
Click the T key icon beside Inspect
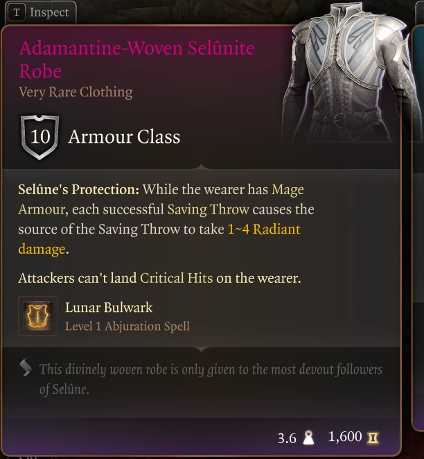click(x=17, y=12)
